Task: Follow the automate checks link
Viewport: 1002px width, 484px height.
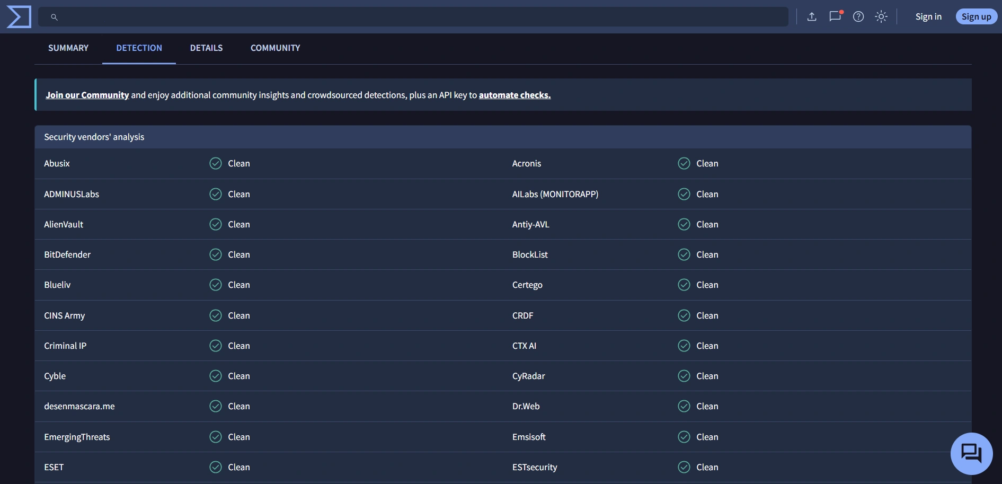Action: click(x=515, y=95)
